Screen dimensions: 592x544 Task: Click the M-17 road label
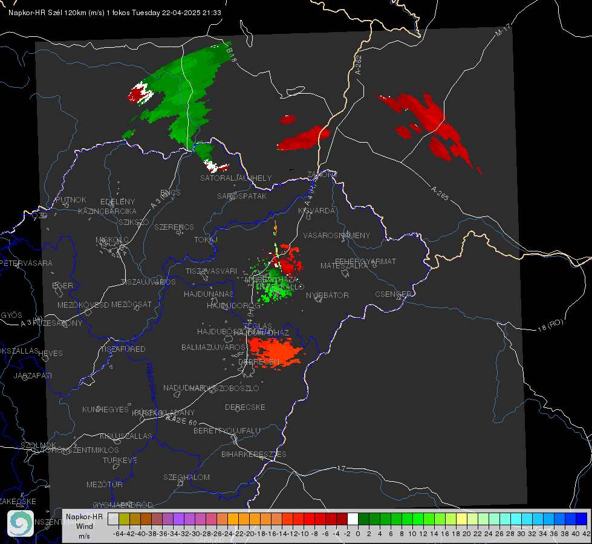(503, 30)
